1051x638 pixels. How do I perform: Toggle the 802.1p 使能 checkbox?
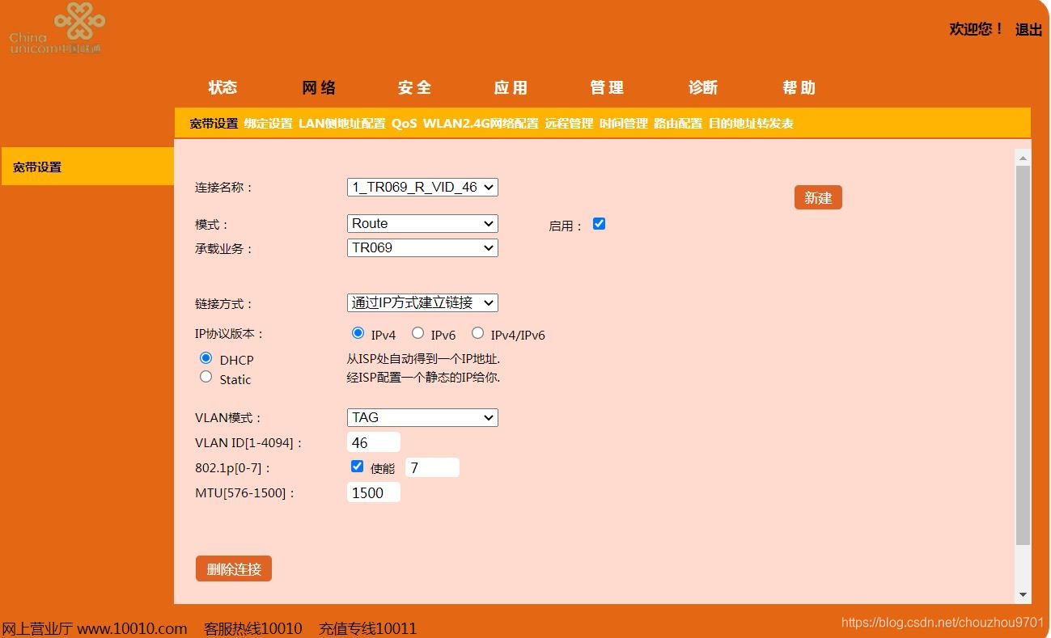(x=357, y=467)
